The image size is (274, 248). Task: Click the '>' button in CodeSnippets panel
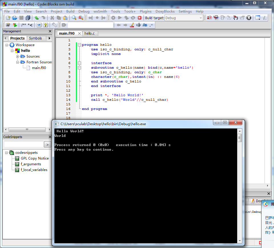[47, 145]
